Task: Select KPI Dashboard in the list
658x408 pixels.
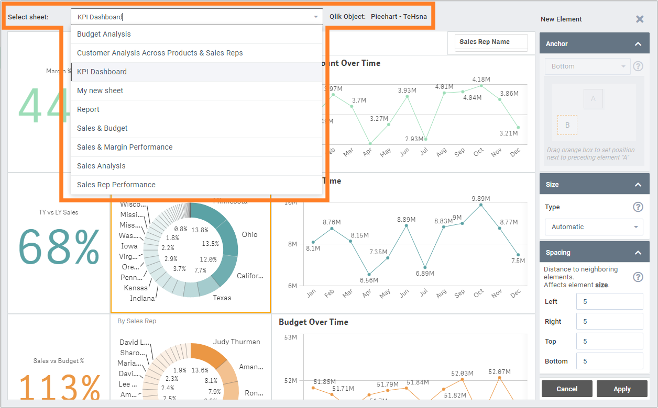Action: 196,72
